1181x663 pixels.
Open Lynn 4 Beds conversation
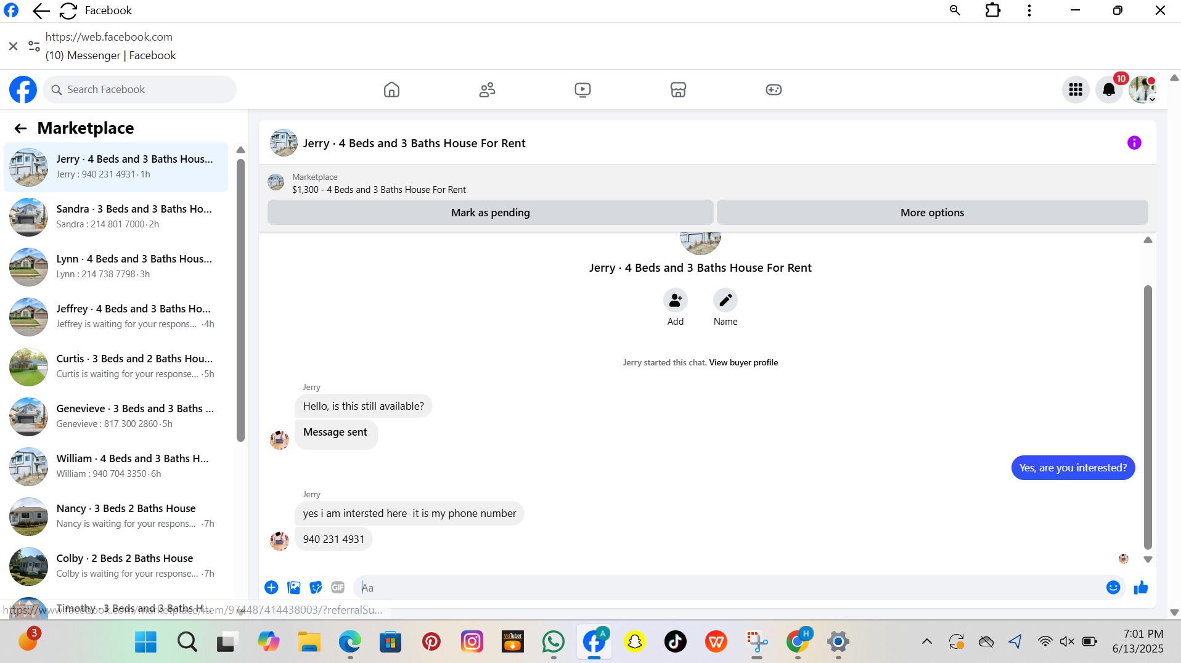pos(116,267)
